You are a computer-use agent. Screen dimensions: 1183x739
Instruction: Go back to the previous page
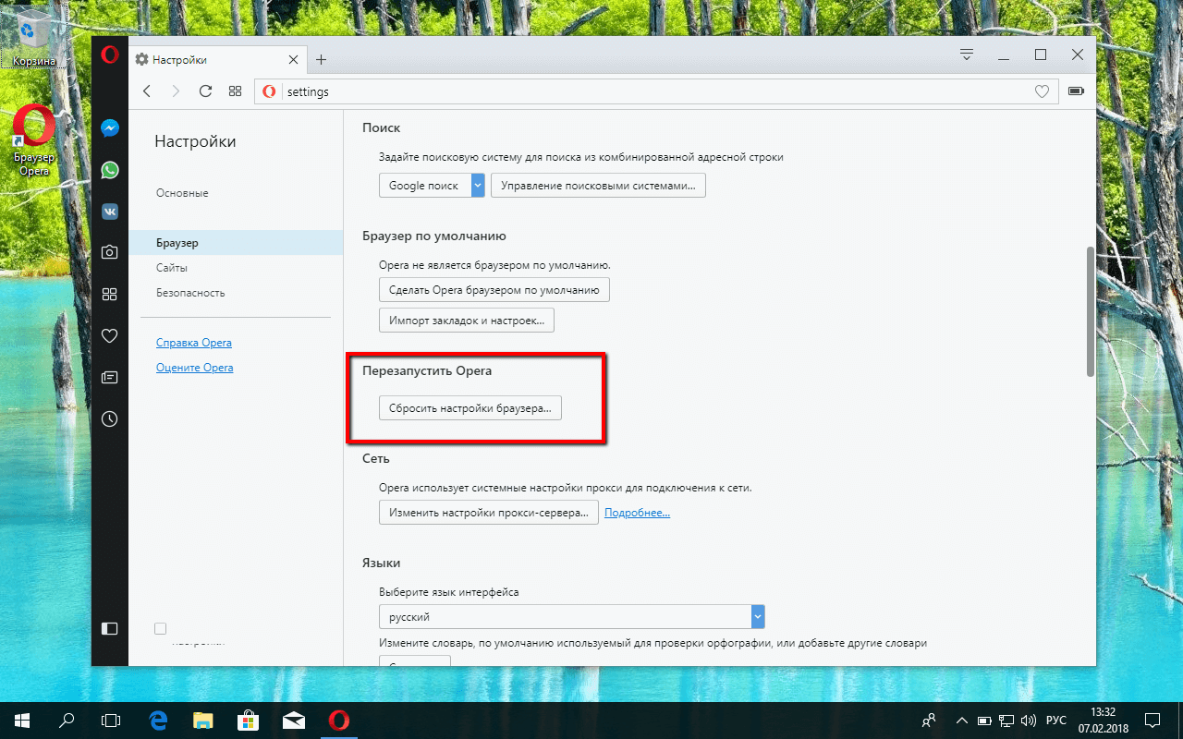tap(147, 91)
